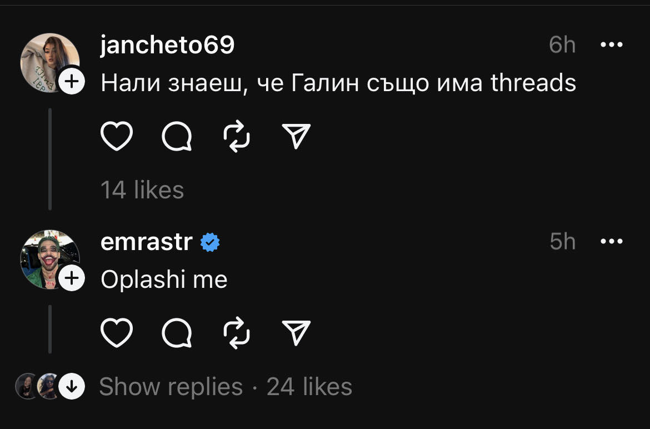Repost jancheto69's thread
Viewport: 650px width, 429px height.
point(237,135)
